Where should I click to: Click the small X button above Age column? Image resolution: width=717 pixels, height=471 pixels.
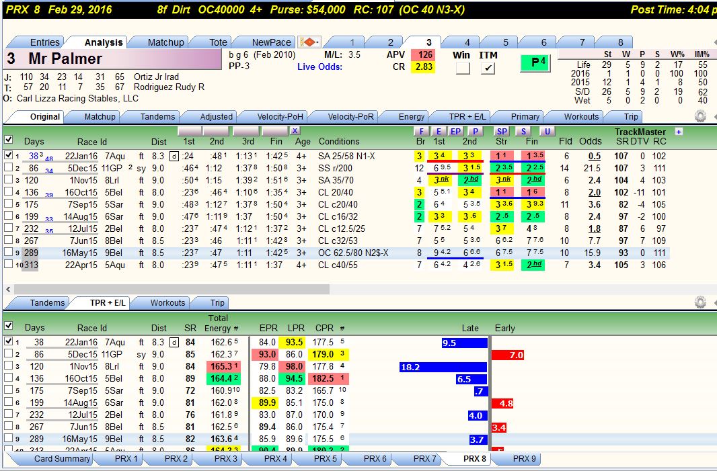click(295, 131)
